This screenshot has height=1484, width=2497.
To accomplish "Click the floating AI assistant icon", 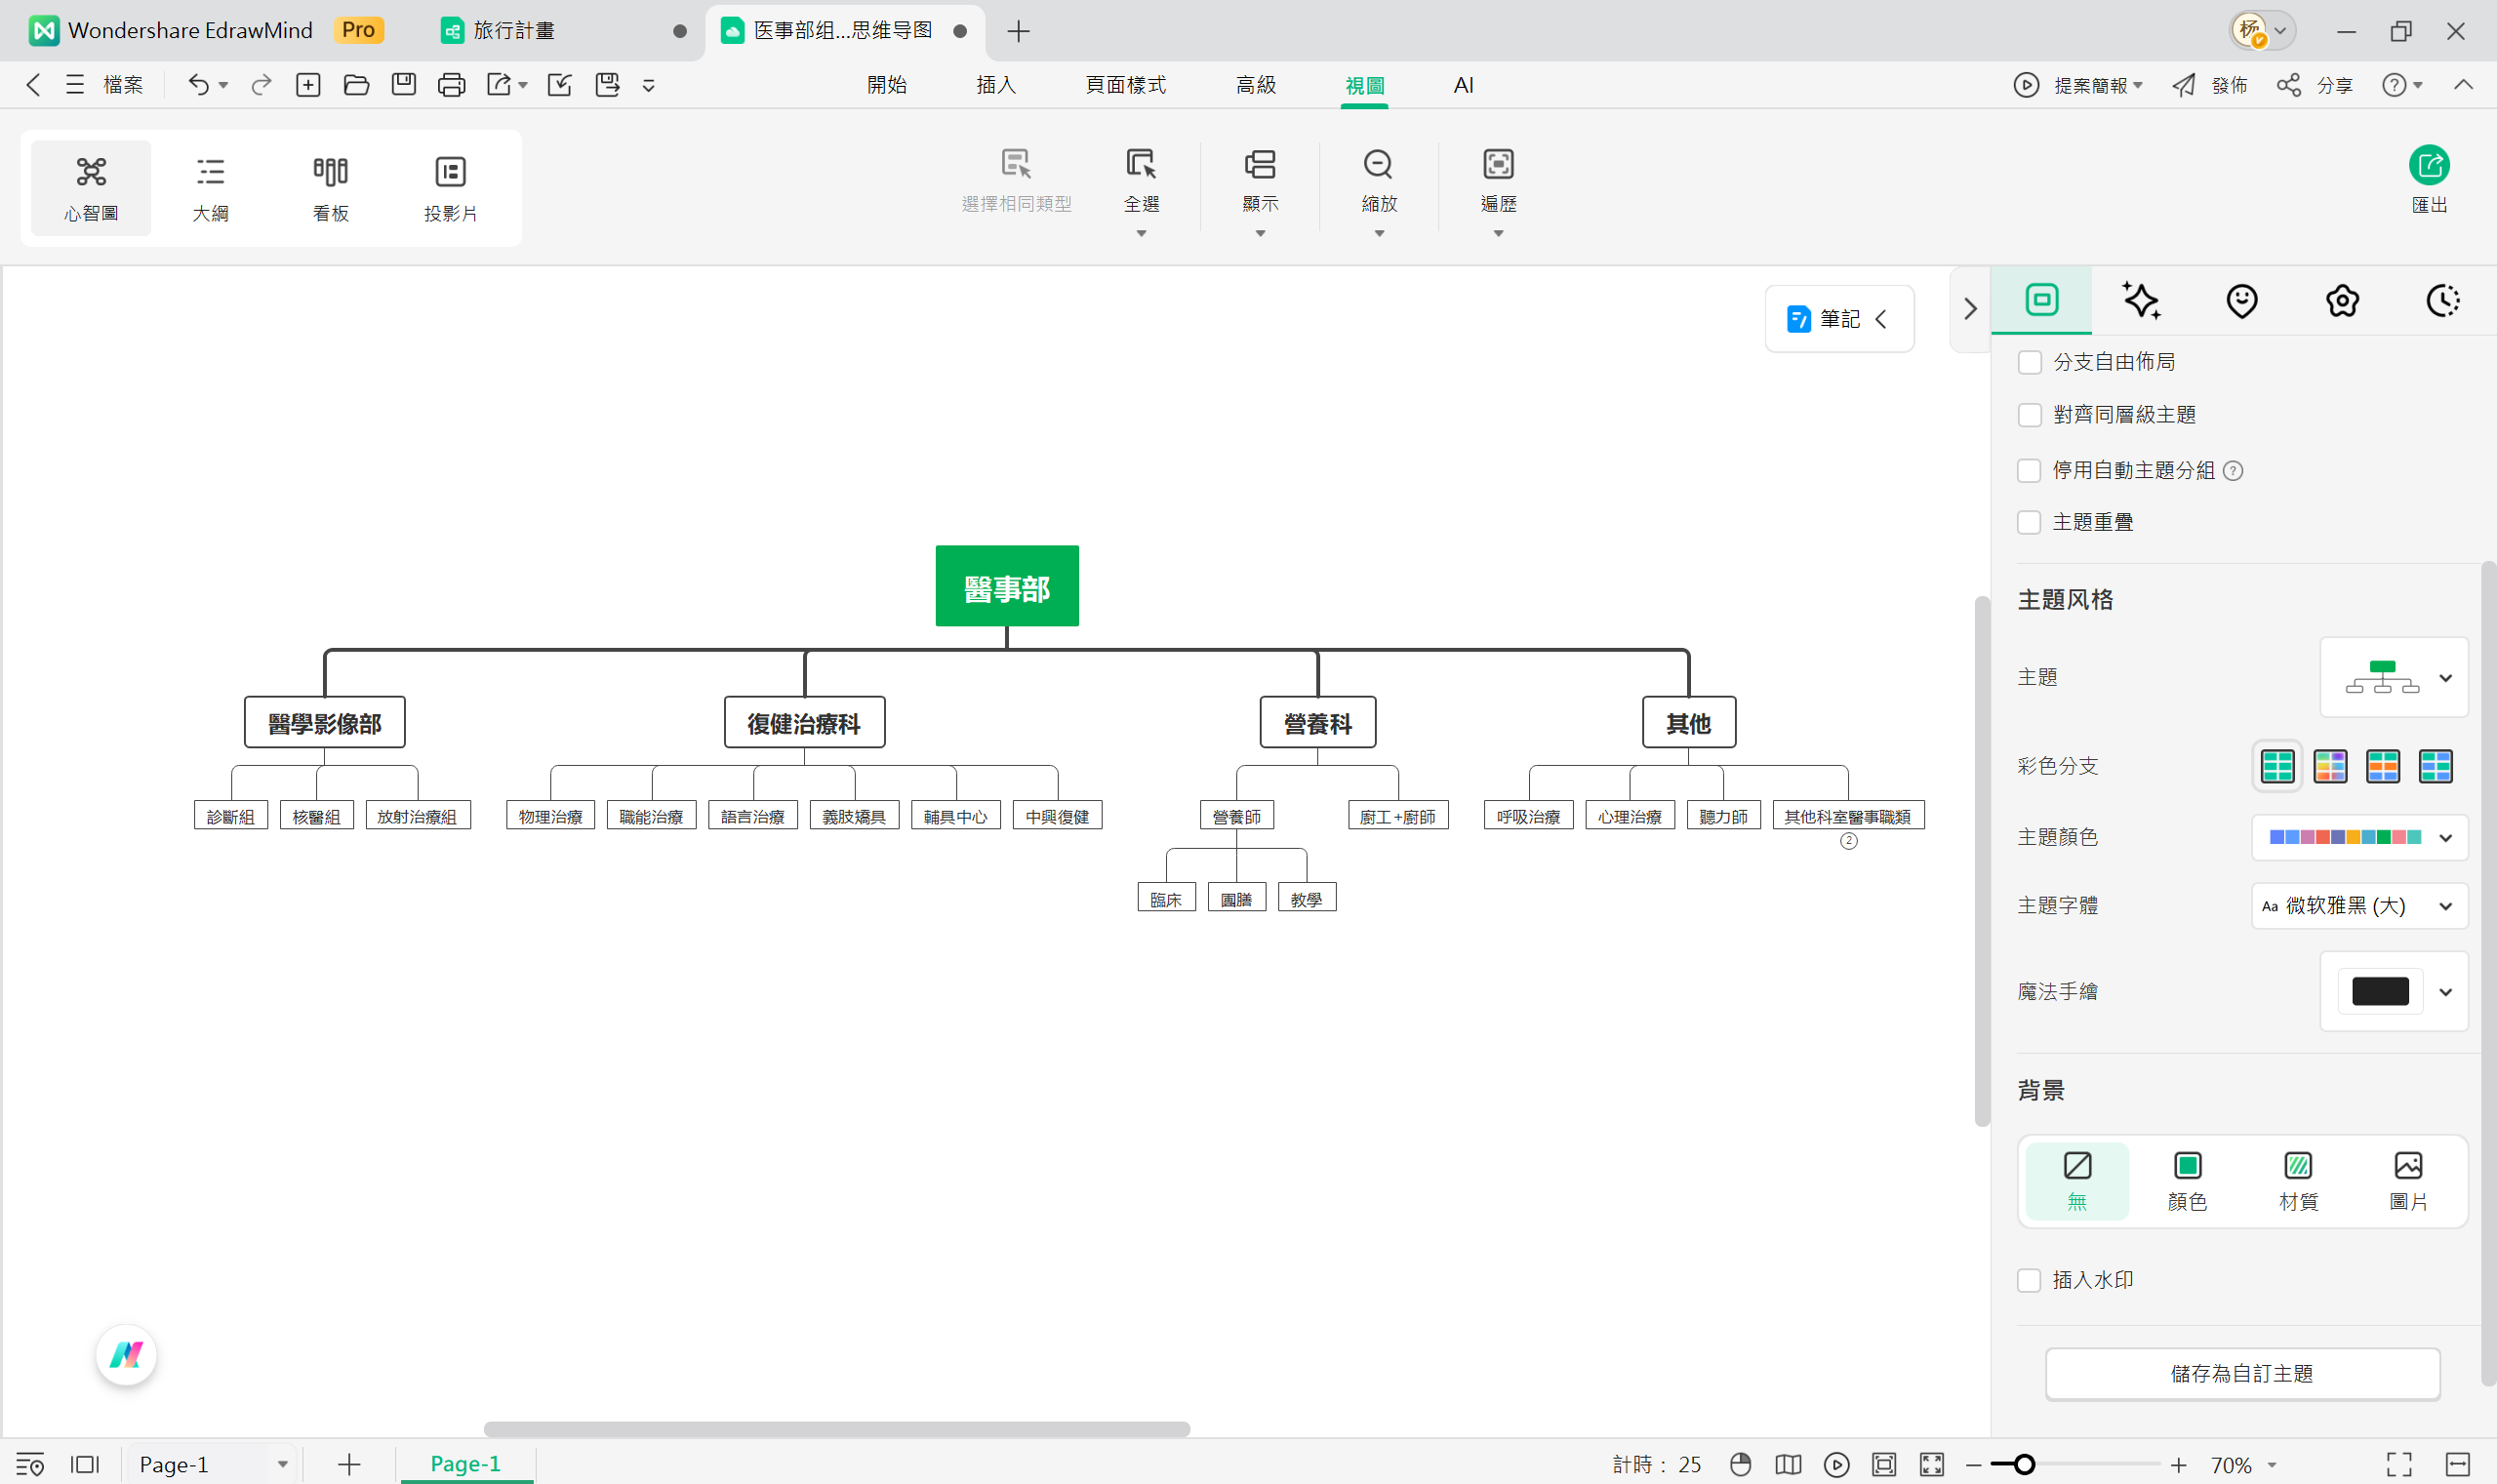I will coord(126,1354).
